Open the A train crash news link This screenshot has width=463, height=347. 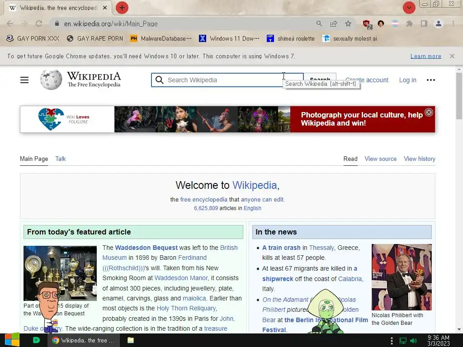pos(281,248)
